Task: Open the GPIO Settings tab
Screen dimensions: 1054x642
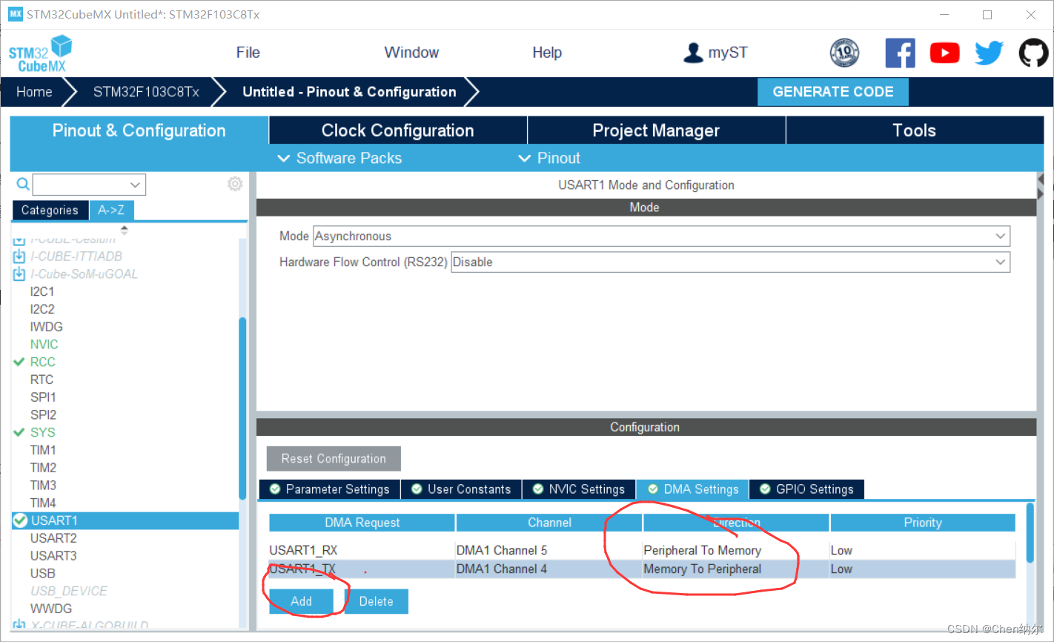Action: (807, 489)
